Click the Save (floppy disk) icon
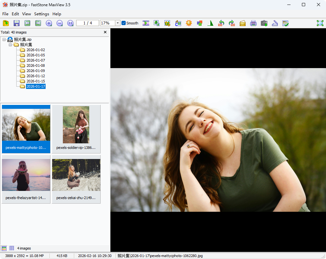 pos(17,23)
